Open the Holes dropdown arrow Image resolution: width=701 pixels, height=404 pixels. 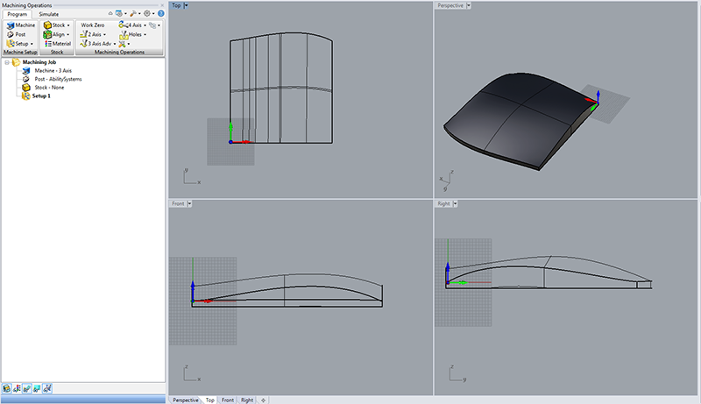point(145,34)
